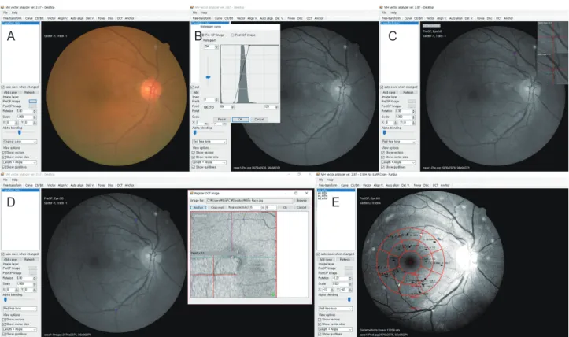Select the Vector tool in panel A toolbar
569x337 pixels.
coord(51,18)
